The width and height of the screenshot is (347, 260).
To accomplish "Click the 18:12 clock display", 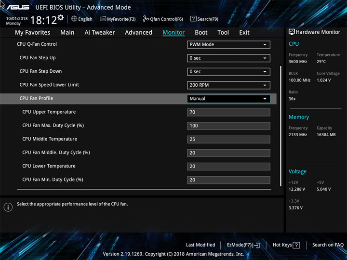I will click(x=43, y=20).
